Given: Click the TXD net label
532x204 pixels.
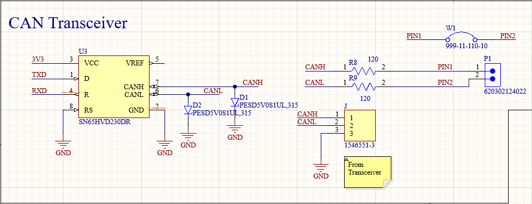Looking at the screenshot, I should click(x=39, y=74).
